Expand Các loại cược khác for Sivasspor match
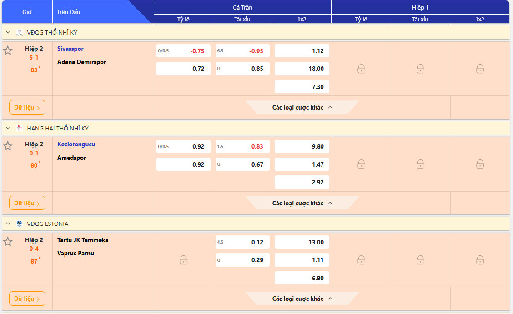Screen dimensions: 513x314 (x=302, y=108)
